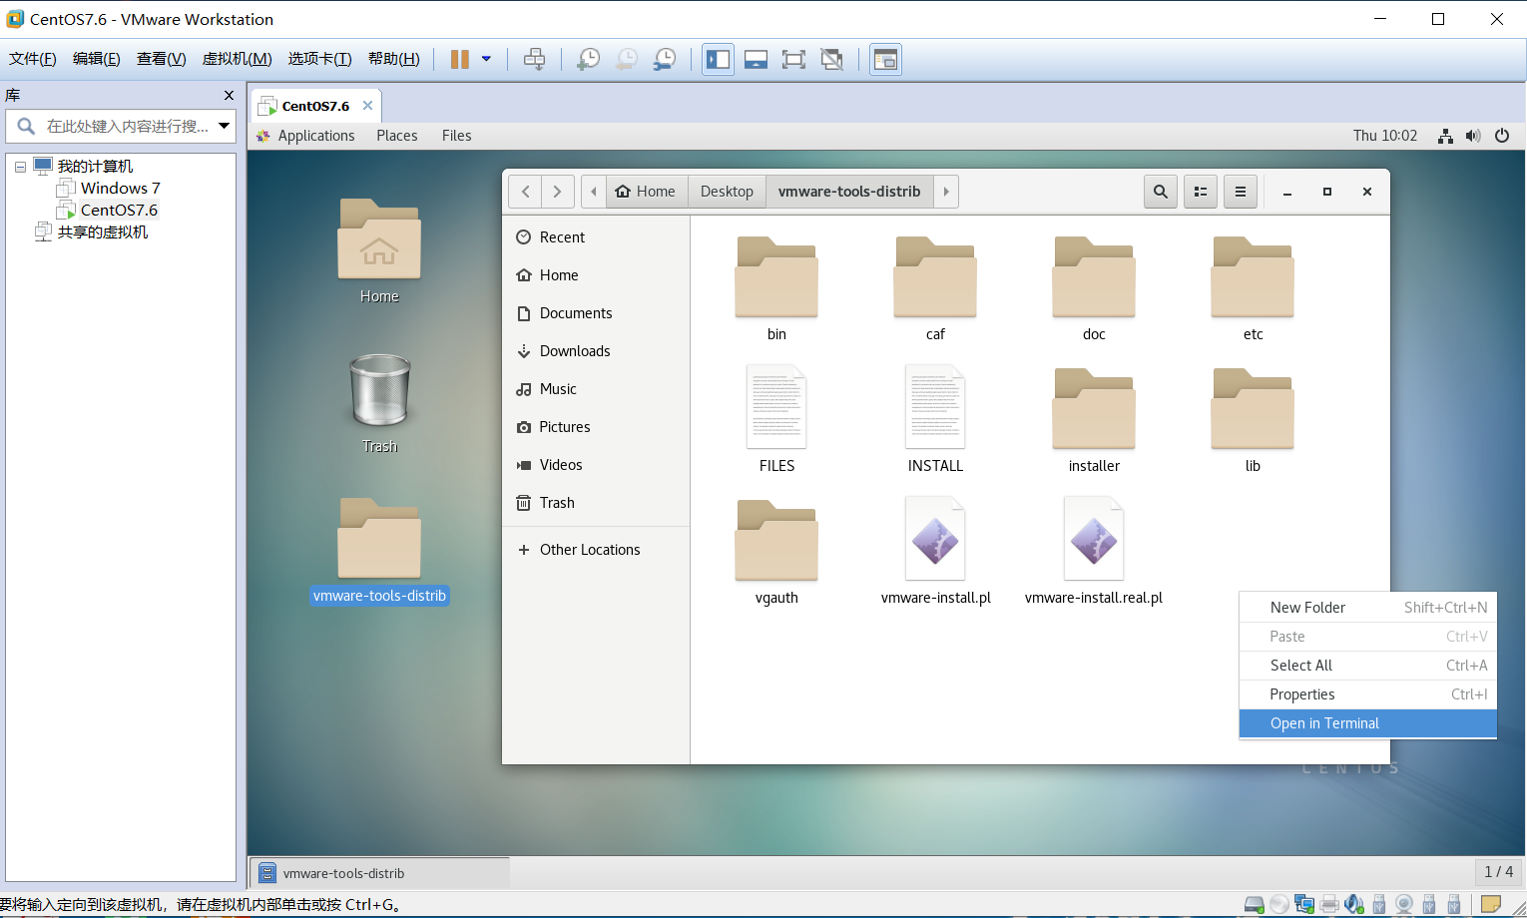
Task: Click the path bar left scroll arrow
Action: click(594, 192)
